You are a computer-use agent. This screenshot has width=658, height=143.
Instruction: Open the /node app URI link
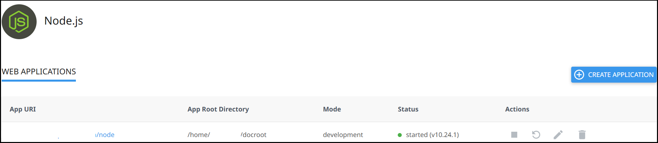coord(105,135)
